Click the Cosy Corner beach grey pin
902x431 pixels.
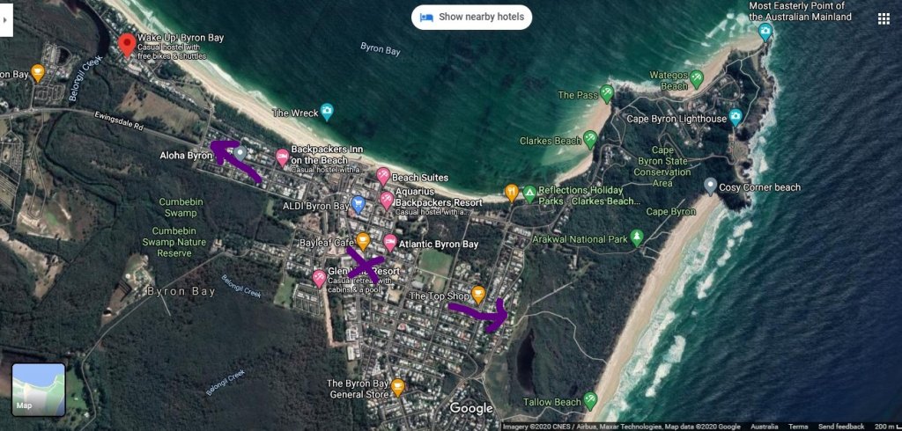(711, 186)
